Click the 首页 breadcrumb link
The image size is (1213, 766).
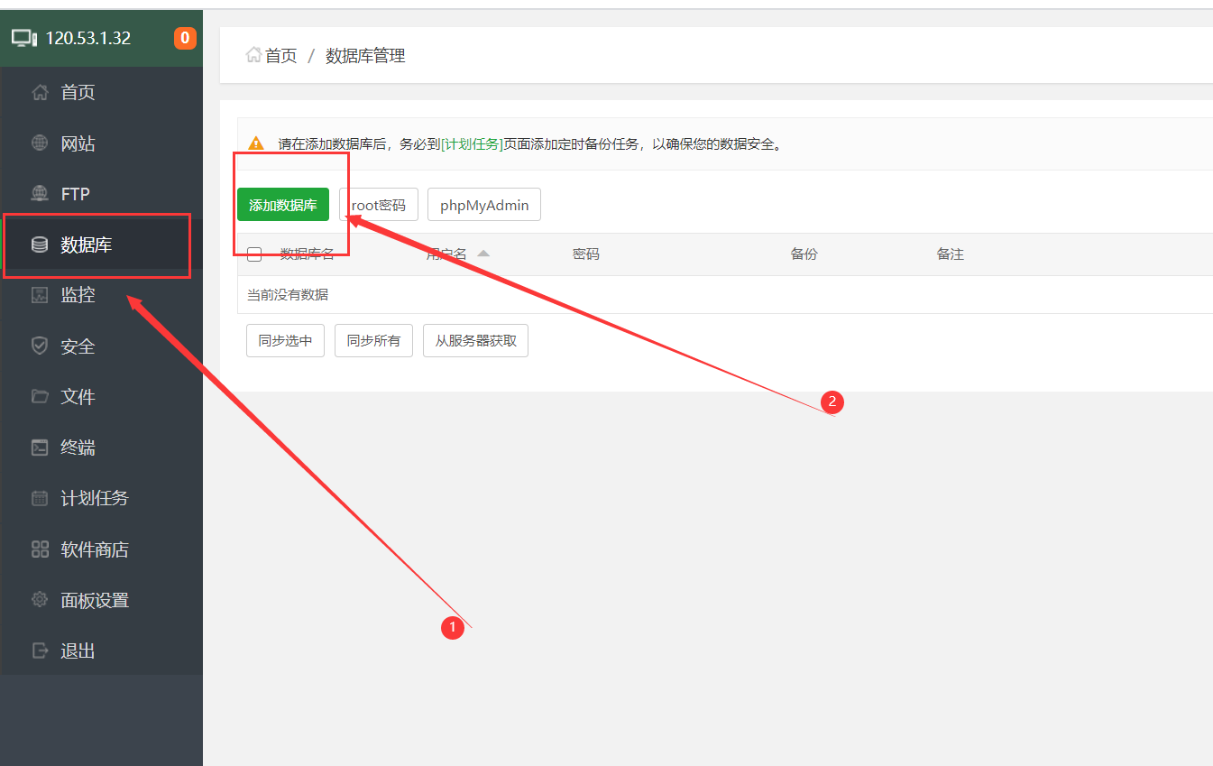280,56
